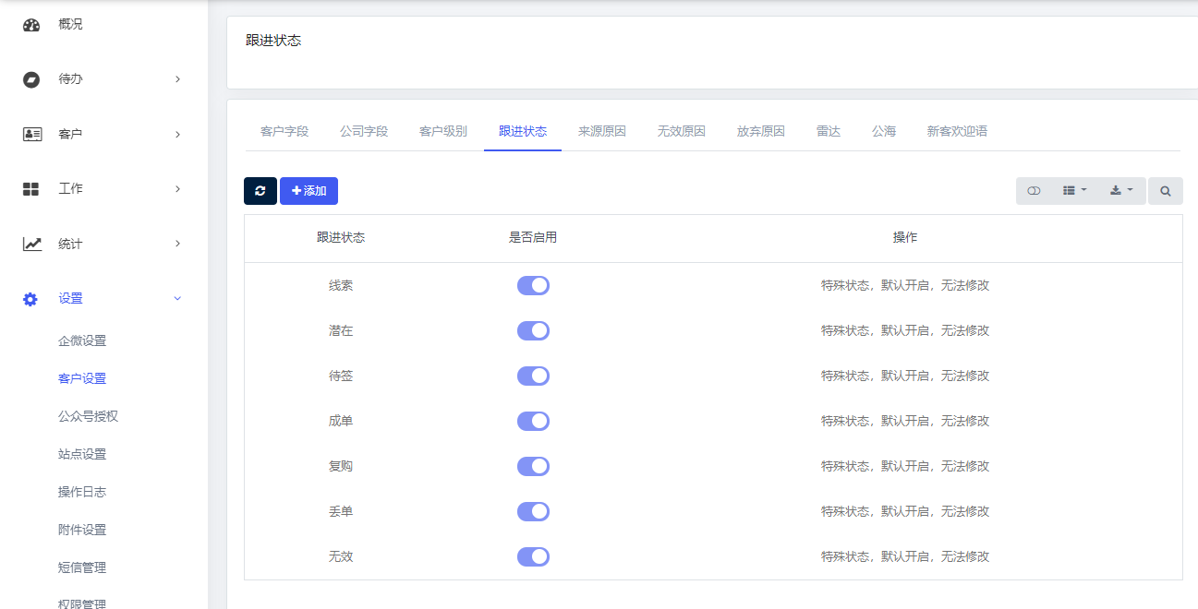Click the 待办 compass icon
1198x609 pixels.
pos(31,79)
